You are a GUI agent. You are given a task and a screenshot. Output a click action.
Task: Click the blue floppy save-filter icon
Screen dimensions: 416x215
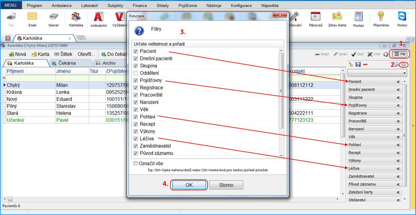(x=358, y=64)
